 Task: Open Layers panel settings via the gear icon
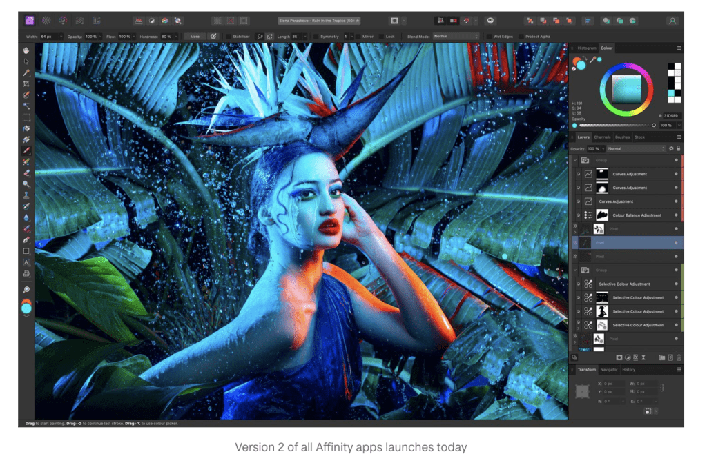point(671,148)
